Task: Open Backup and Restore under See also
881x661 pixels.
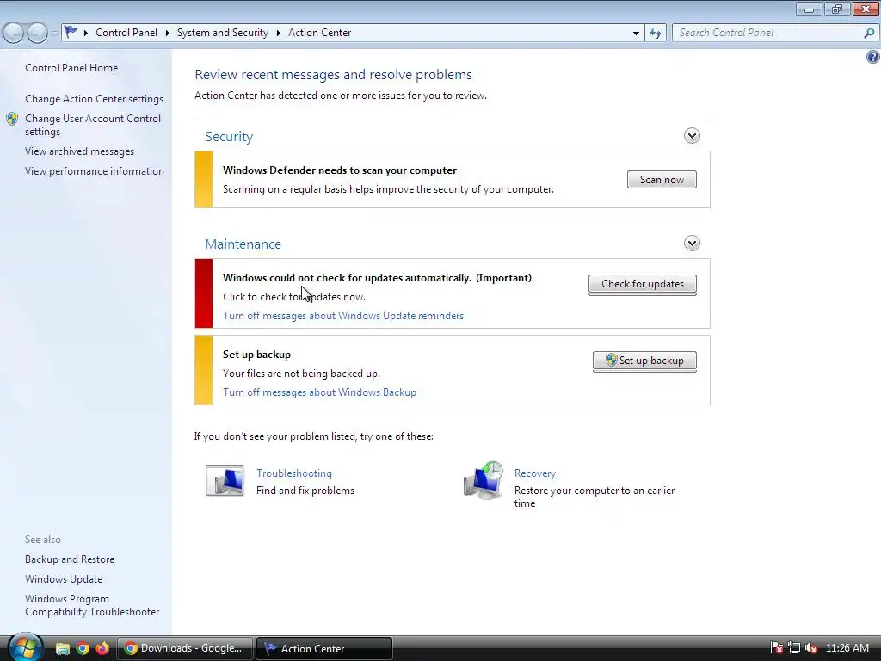Action: pyautogui.click(x=70, y=559)
